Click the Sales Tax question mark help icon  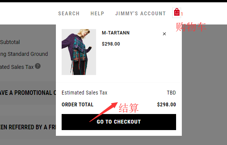click(38, 66)
